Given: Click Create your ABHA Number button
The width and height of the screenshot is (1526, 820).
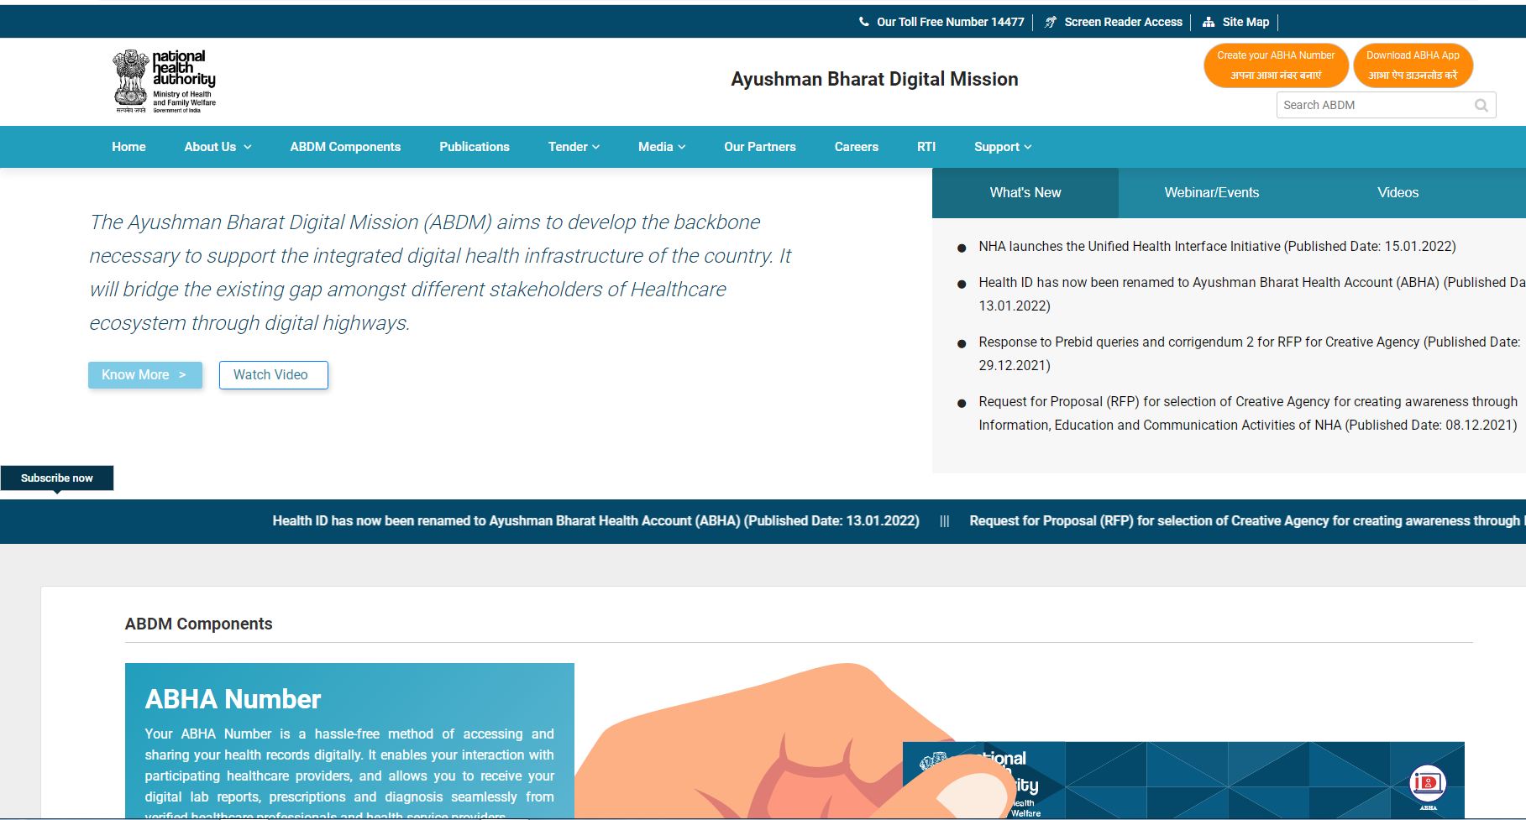Looking at the screenshot, I should tap(1275, 65).
